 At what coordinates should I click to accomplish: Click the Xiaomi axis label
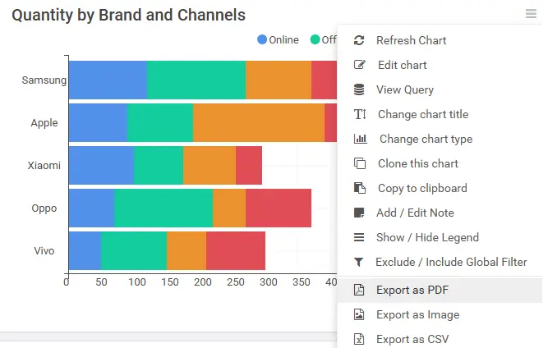point(44,166)
